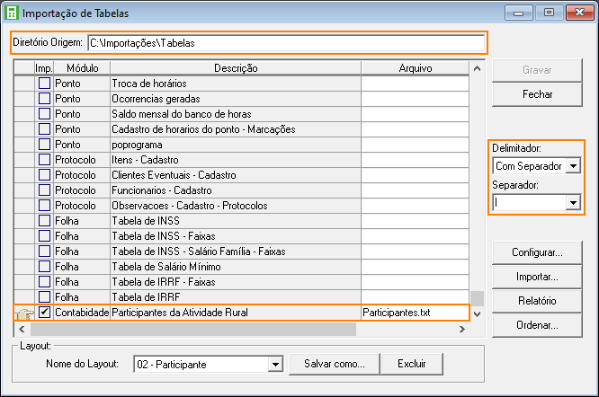The width and height of the screenshot is (599, 397).
Task: Open the Nome do Layout dropdown
Action: tap(275, 364)
